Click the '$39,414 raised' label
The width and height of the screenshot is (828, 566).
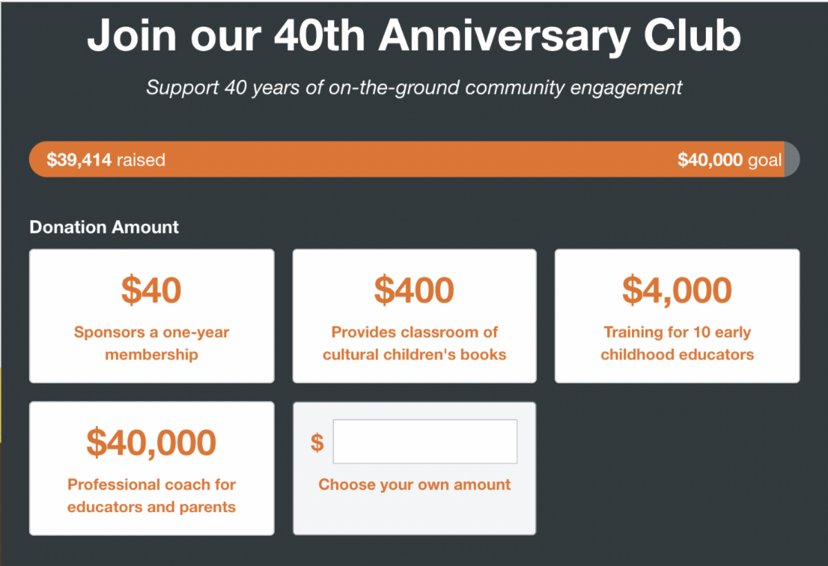[x=106, y=161]
